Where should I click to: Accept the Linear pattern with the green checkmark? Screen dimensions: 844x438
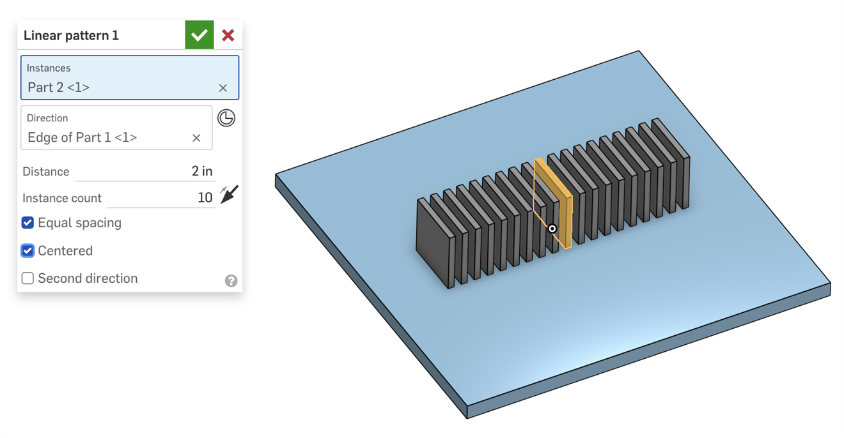pos(199,34)
